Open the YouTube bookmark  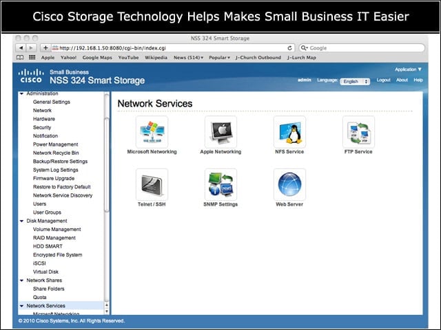point(129,58)
